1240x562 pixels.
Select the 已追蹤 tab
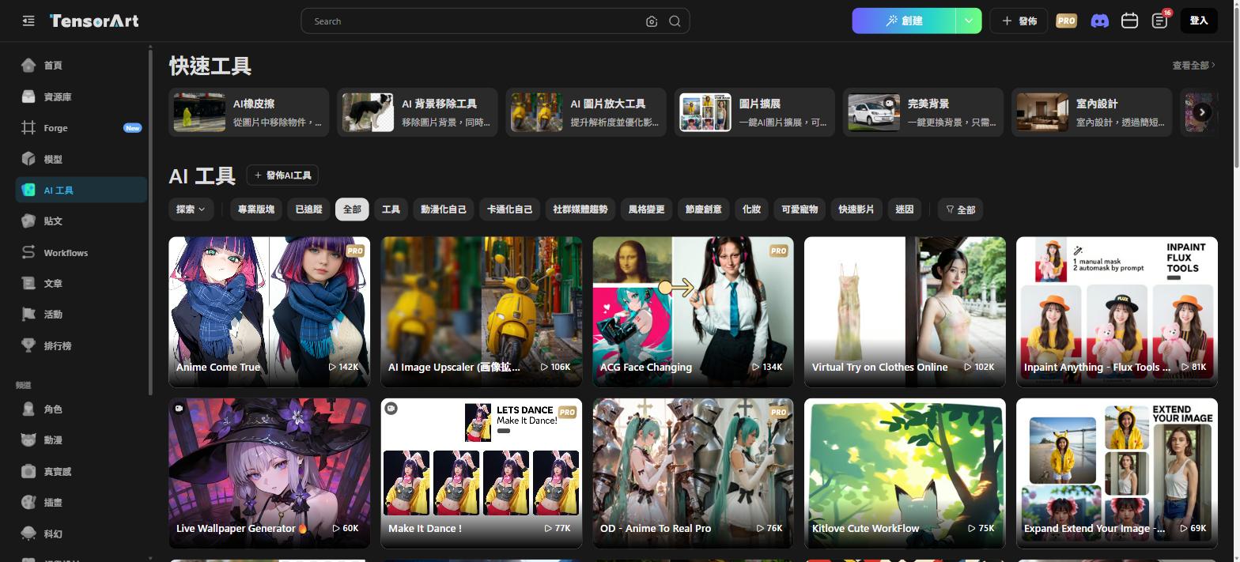pyautogui.click(x=308, y=209)
